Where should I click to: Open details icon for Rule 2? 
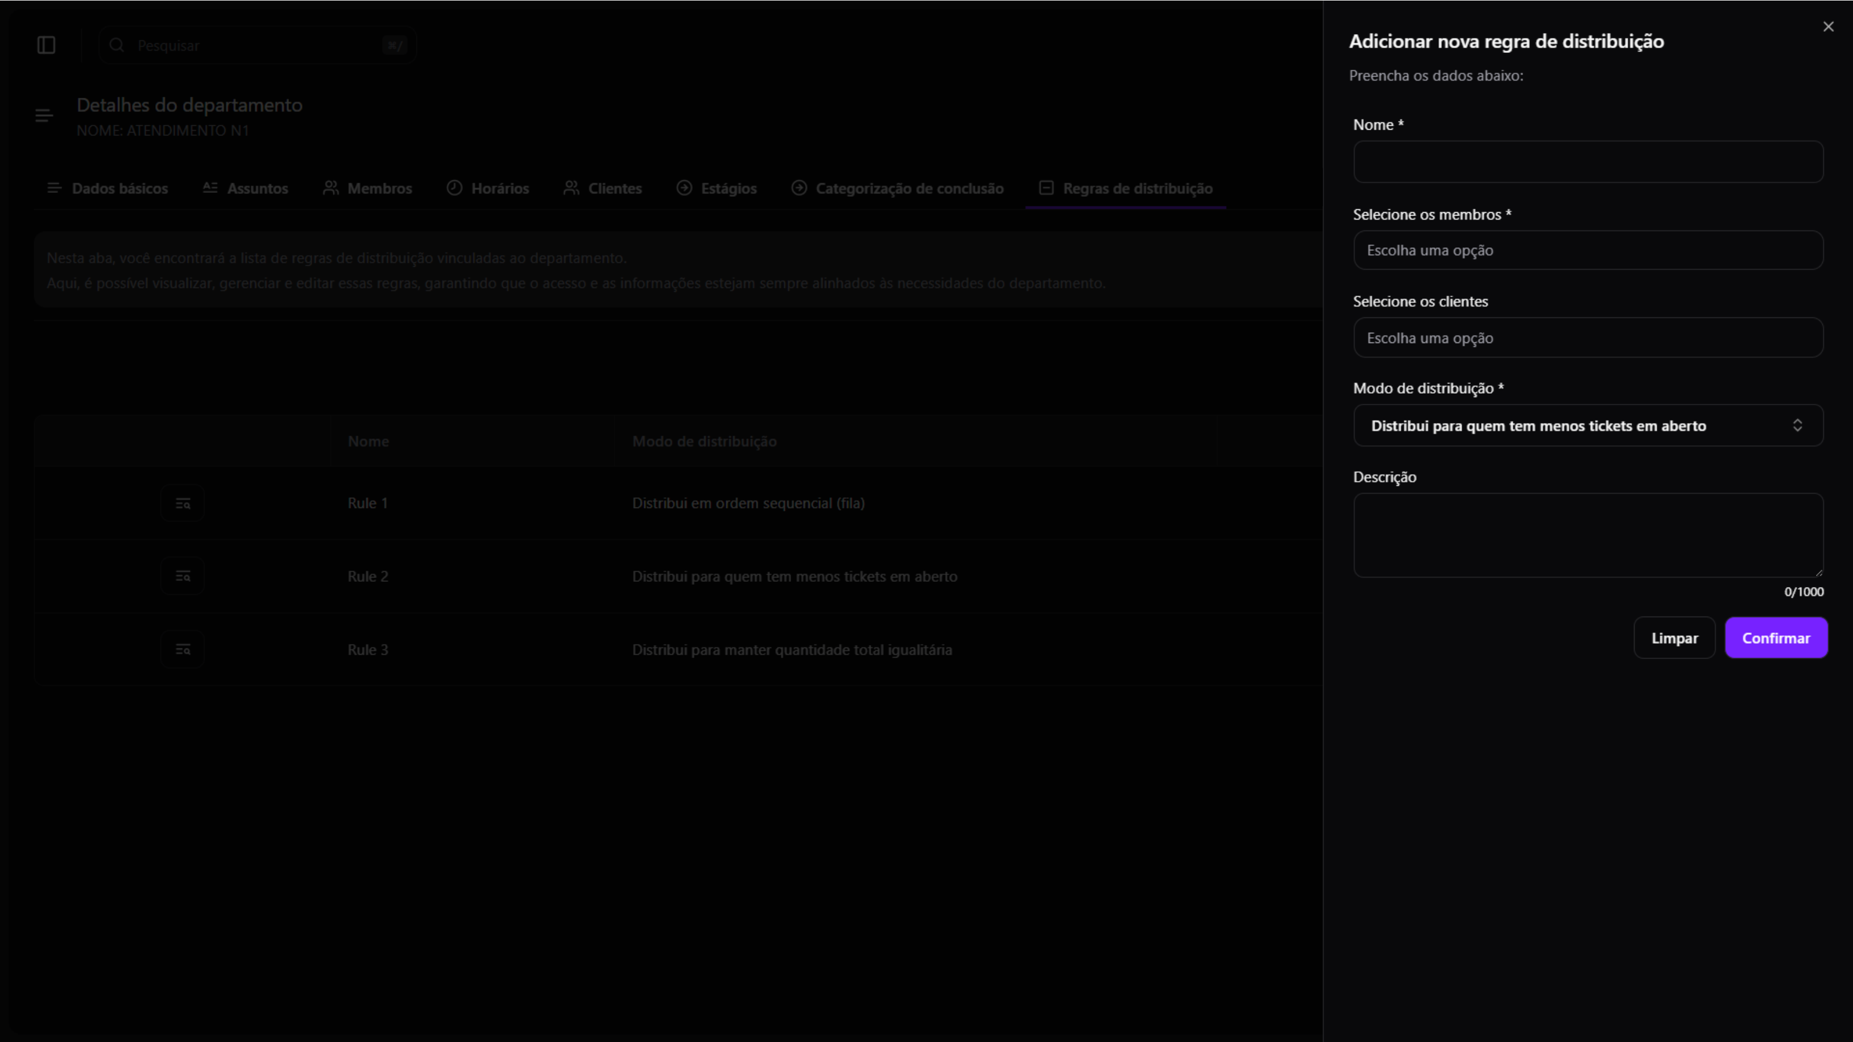[183, 576]
